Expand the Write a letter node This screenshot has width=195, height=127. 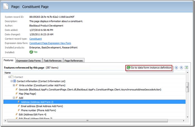[x=14, y=85]
